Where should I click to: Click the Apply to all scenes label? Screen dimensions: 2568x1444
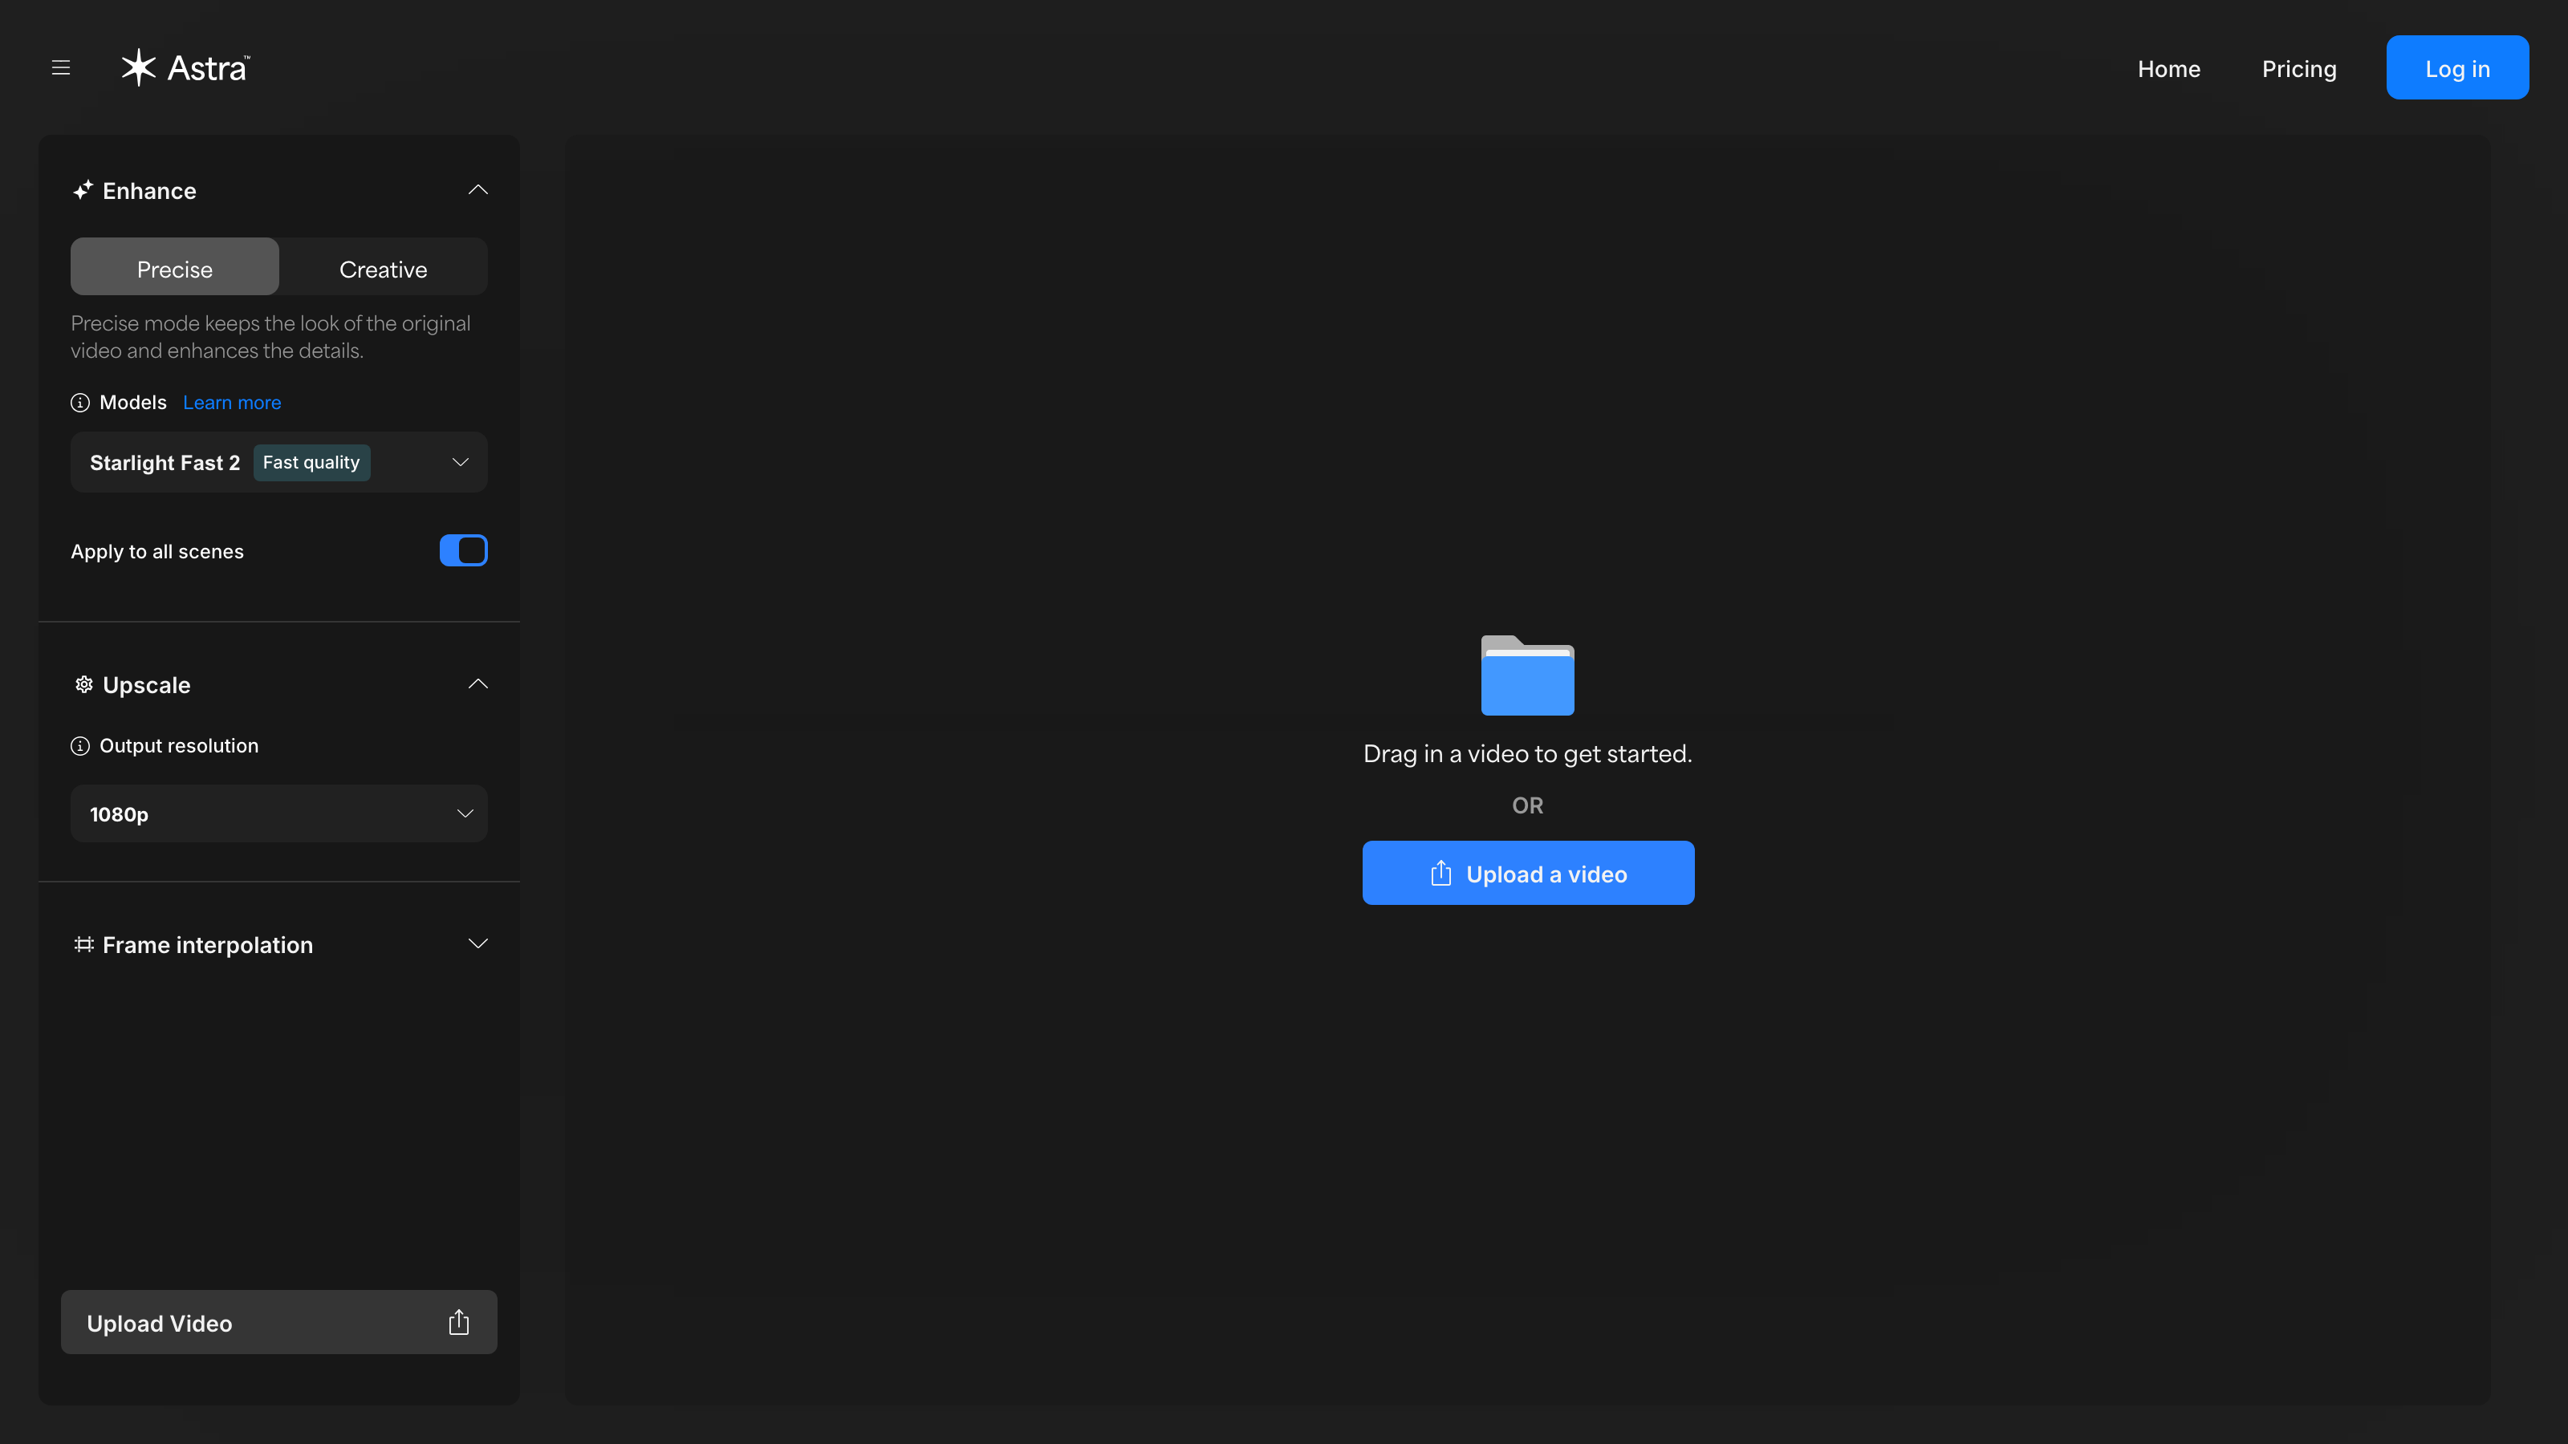pos(157,551)
